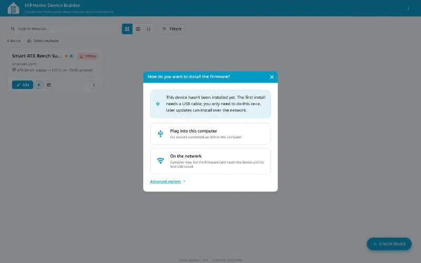This screenshot has height=263, width=421.
Task: Choose Plug into this computer option
Action: coord(210,134)
